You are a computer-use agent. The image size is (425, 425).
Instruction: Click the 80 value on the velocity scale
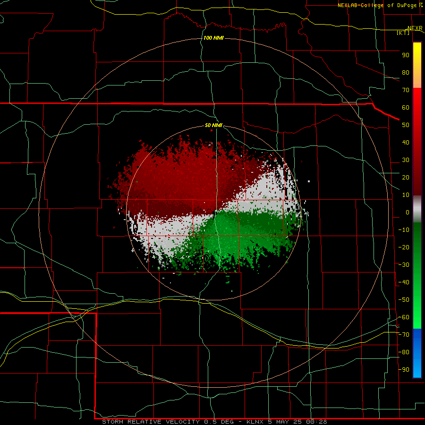(x=406, y=73)
